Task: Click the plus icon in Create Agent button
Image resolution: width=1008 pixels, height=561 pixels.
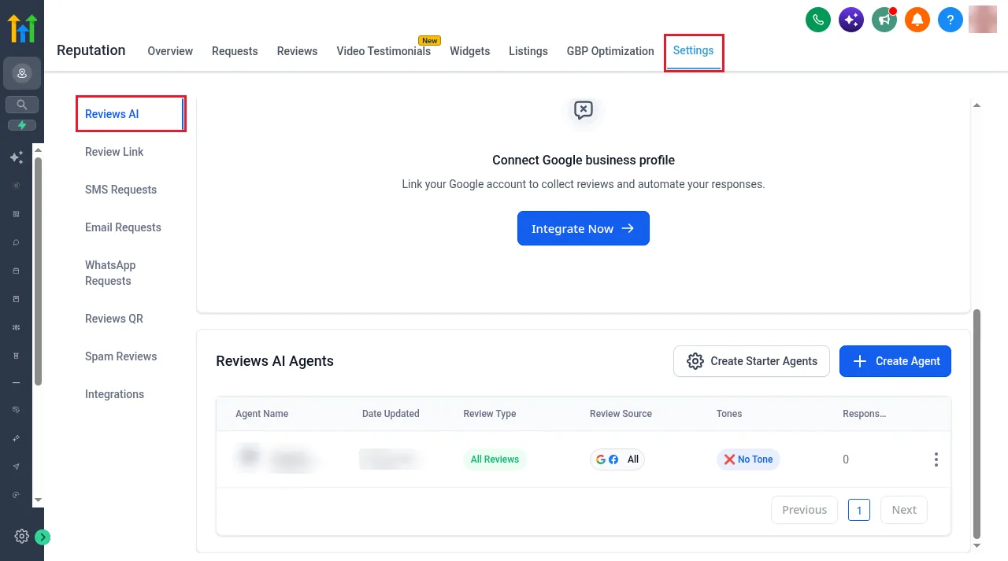Action: [860, 361]
